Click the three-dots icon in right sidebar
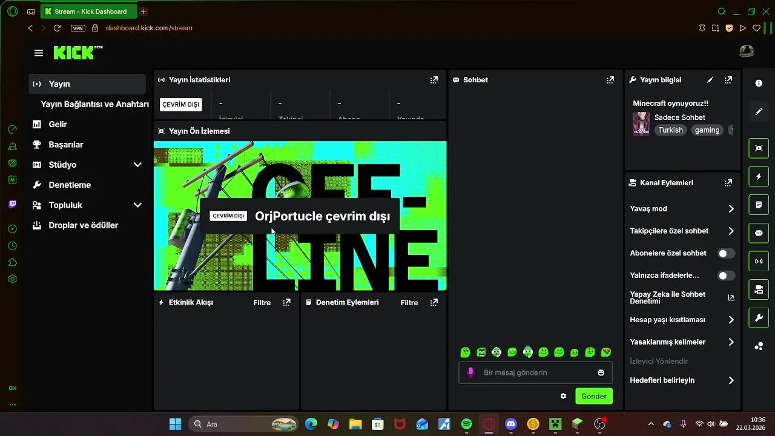775x436 pixels. coord(759,346)
